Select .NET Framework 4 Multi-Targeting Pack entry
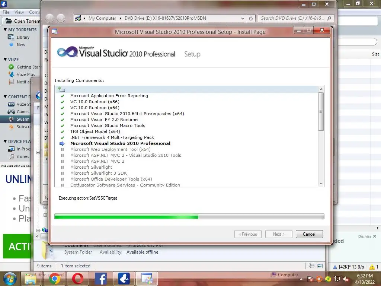Screen dimensions: 381x286 [112, 137]
